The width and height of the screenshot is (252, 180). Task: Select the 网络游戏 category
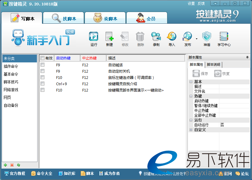pyautogui.click(x=19, y=90)
